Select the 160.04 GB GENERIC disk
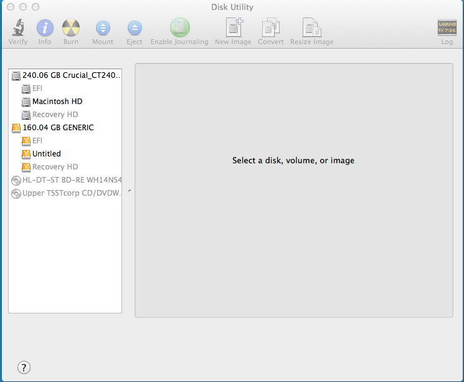464x382 pixels. pos(65,128)
